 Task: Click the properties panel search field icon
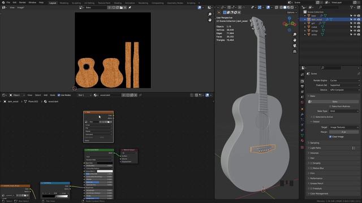323,68
